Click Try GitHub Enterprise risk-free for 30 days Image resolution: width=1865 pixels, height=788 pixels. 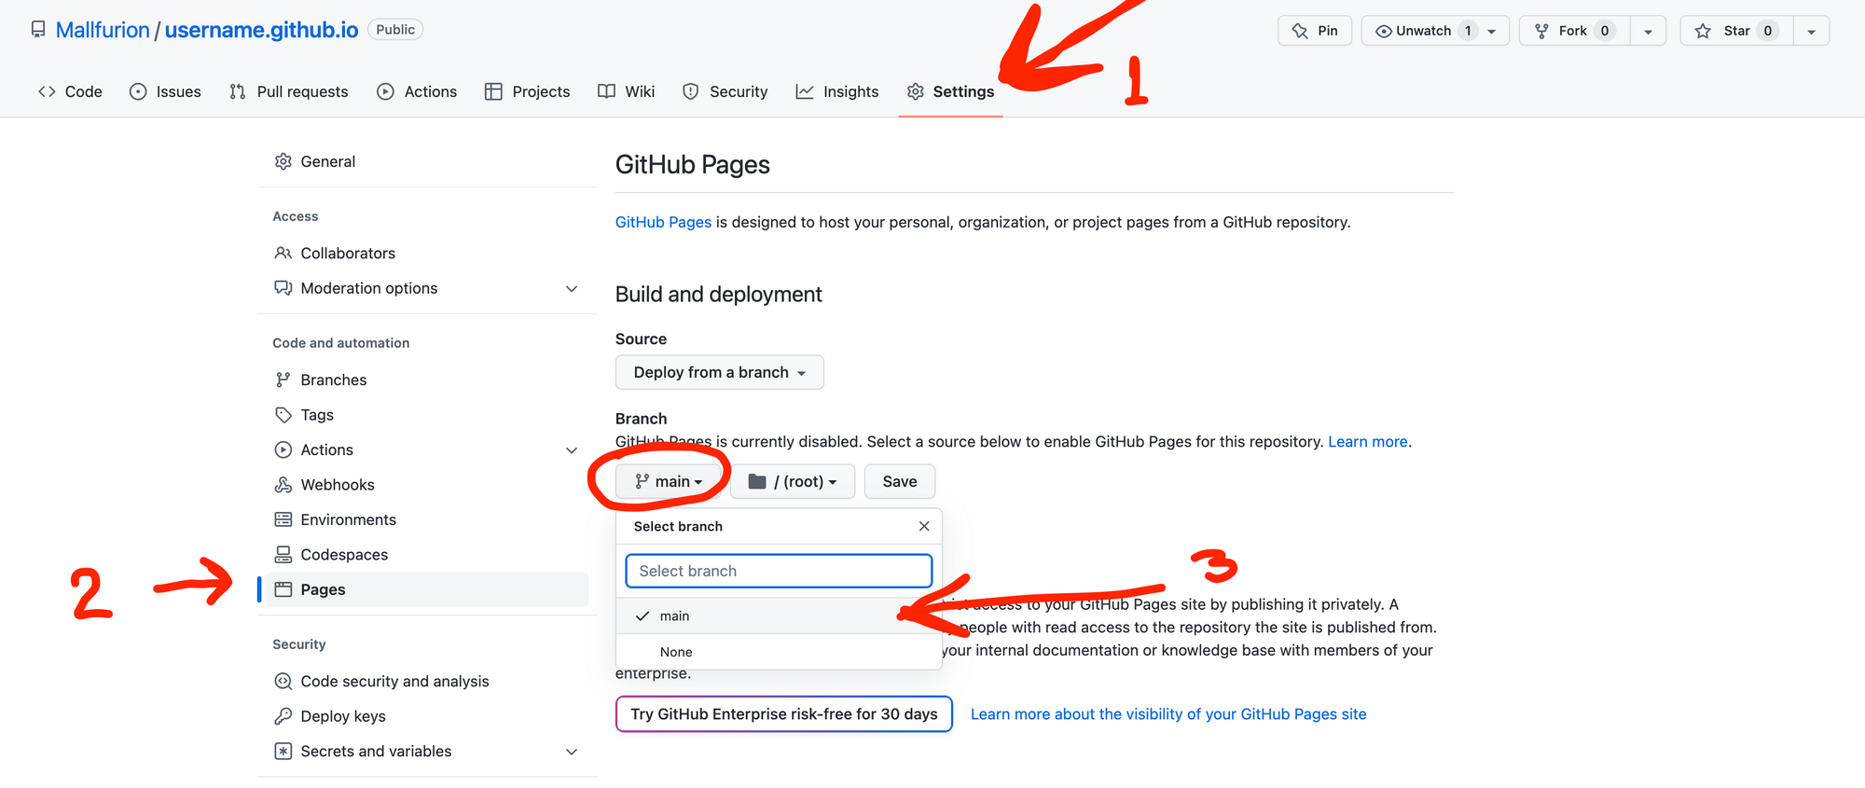click(784, 714)
